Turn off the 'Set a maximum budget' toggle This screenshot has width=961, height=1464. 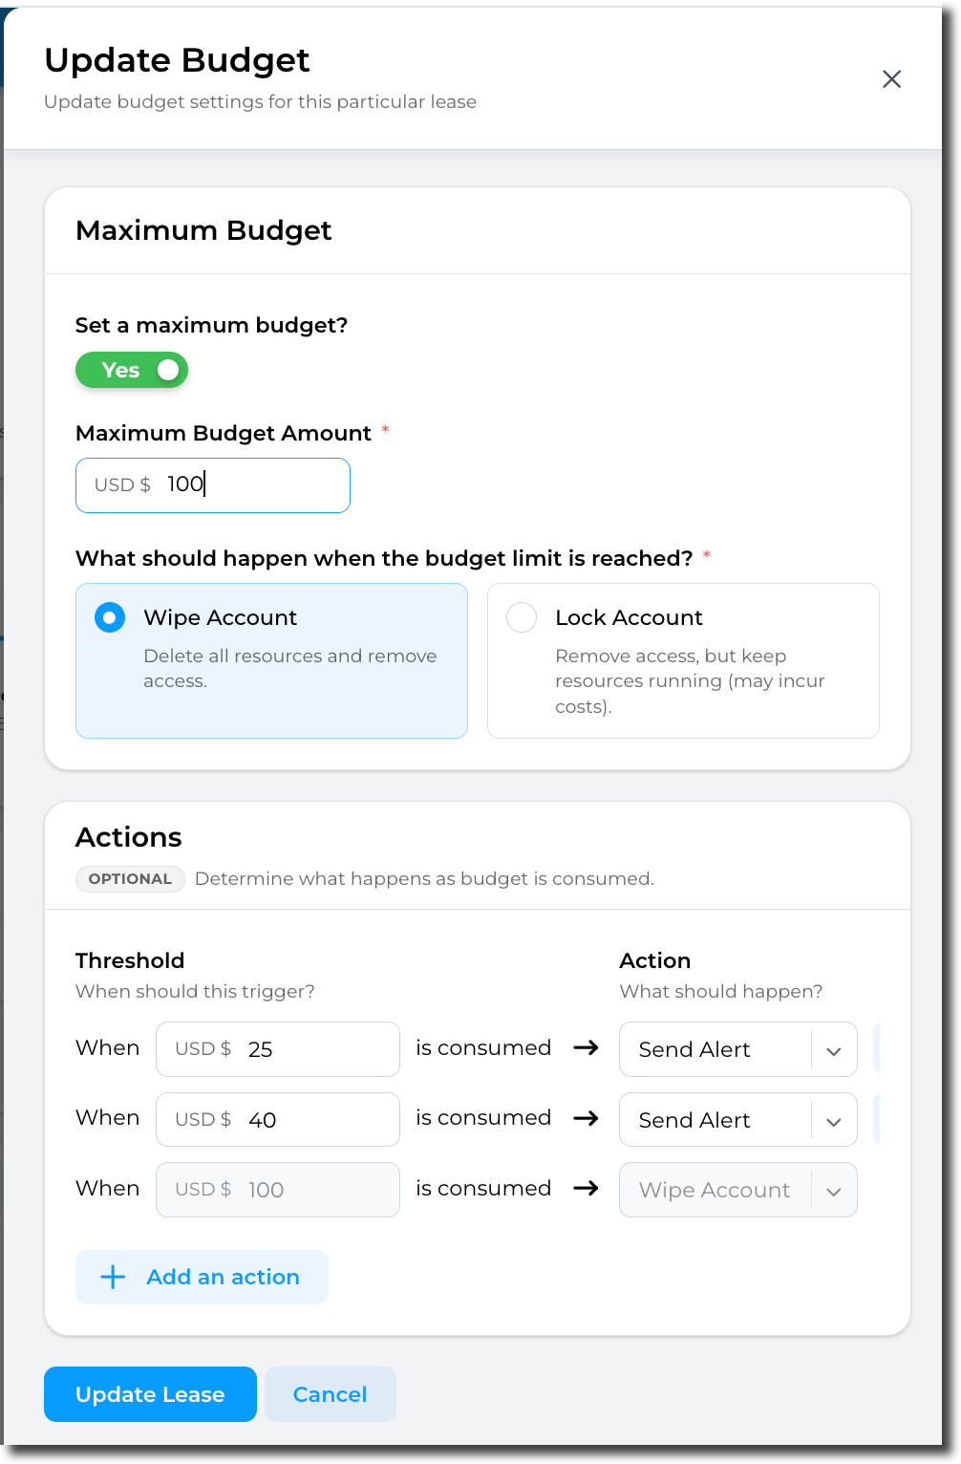(x=132, y=370)
